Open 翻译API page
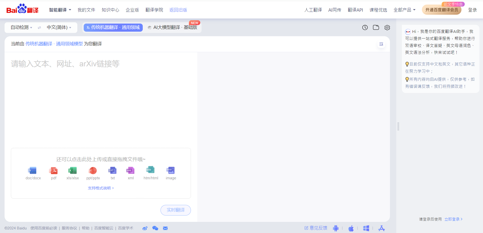Image resolution: width=483 pixels, height=233 pixels. click(355, 10)
